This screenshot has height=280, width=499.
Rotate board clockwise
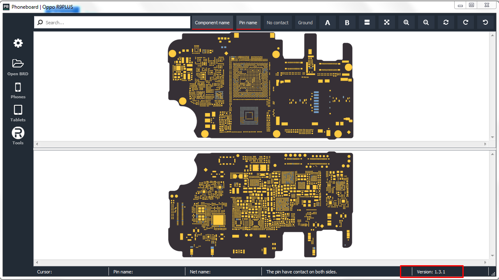click(x=466, y=23)
